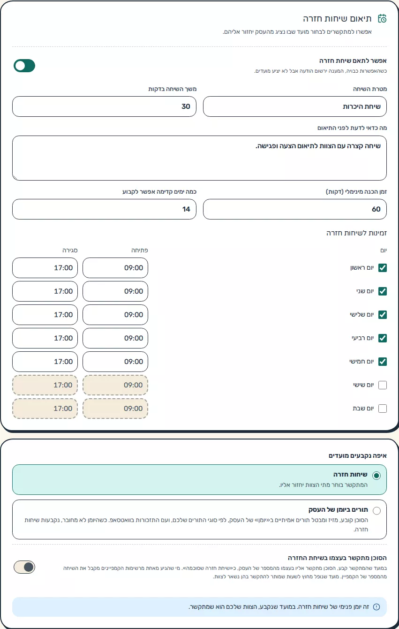Click the "מה כדאי לדעת לפני התיאום" text area
The image size is (399, 629).
click(199, 158)
